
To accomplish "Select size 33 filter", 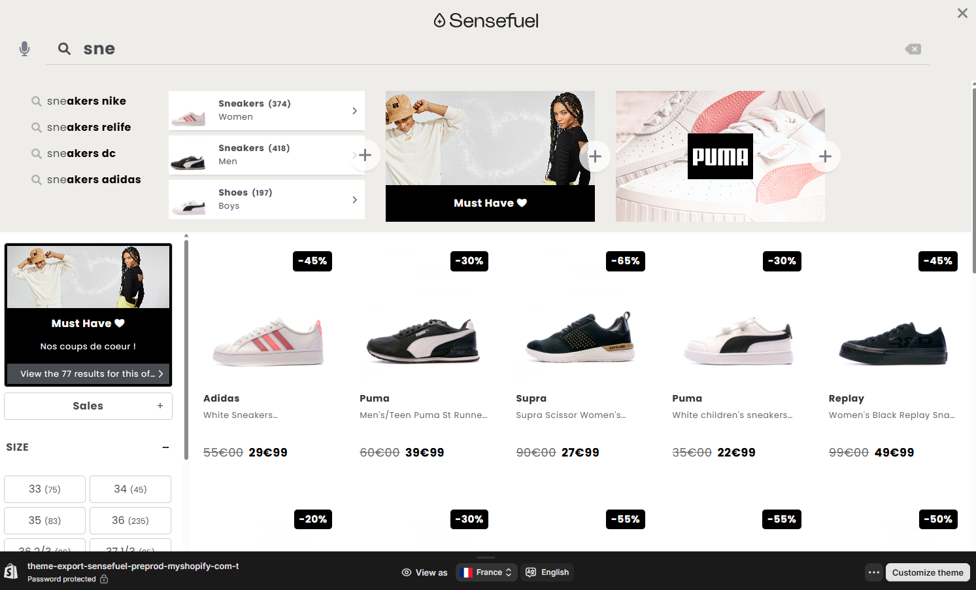I will coord(44,489).
